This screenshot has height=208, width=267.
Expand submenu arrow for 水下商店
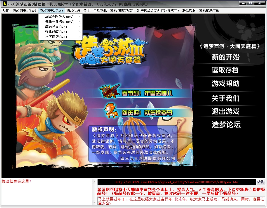click(x=79, y=37)
